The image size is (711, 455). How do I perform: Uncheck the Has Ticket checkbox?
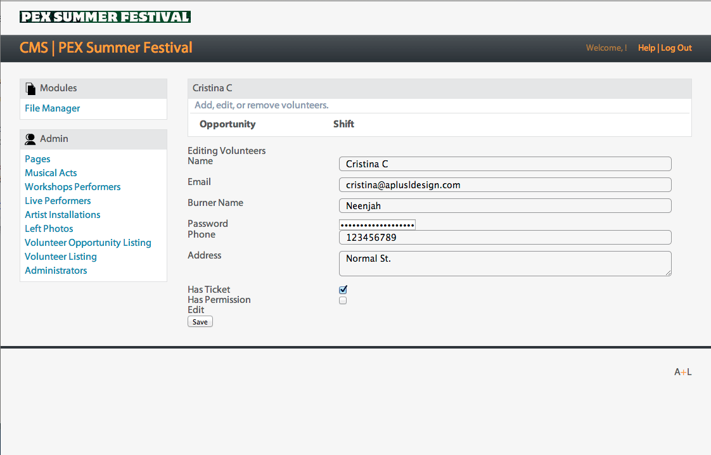343,290
